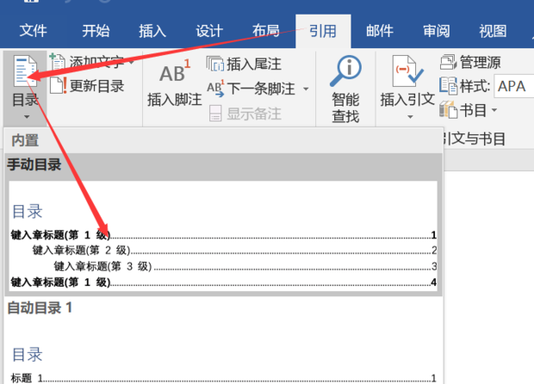
Task: Click the 插入引文 document icon
Action: coord(407,71)
